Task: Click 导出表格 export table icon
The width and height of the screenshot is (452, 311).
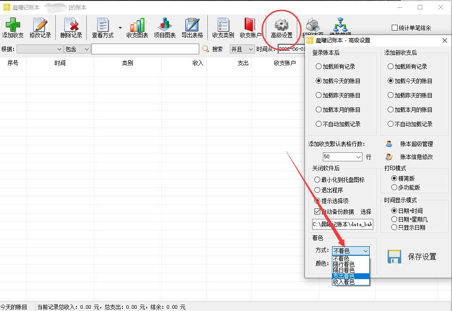Action: click(192, 25)
